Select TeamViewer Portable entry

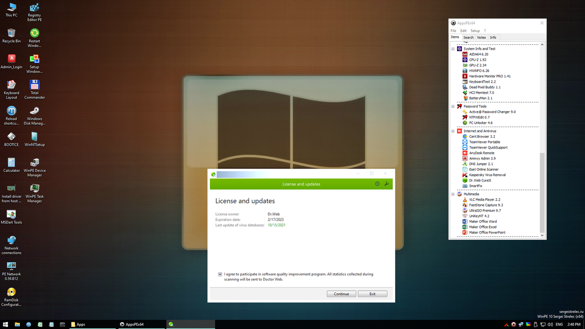coord(481,142)
